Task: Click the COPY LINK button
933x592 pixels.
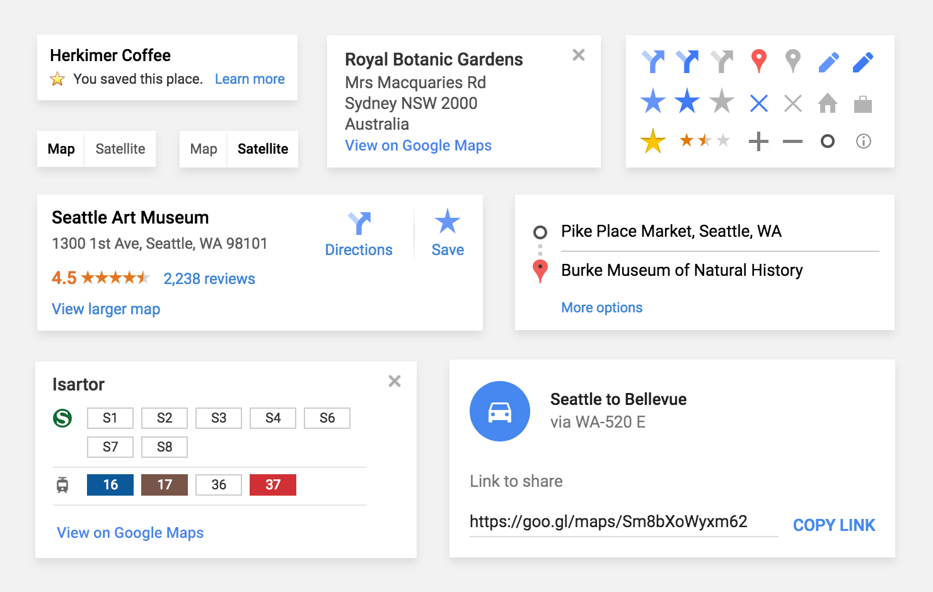Action: (834, 525)
